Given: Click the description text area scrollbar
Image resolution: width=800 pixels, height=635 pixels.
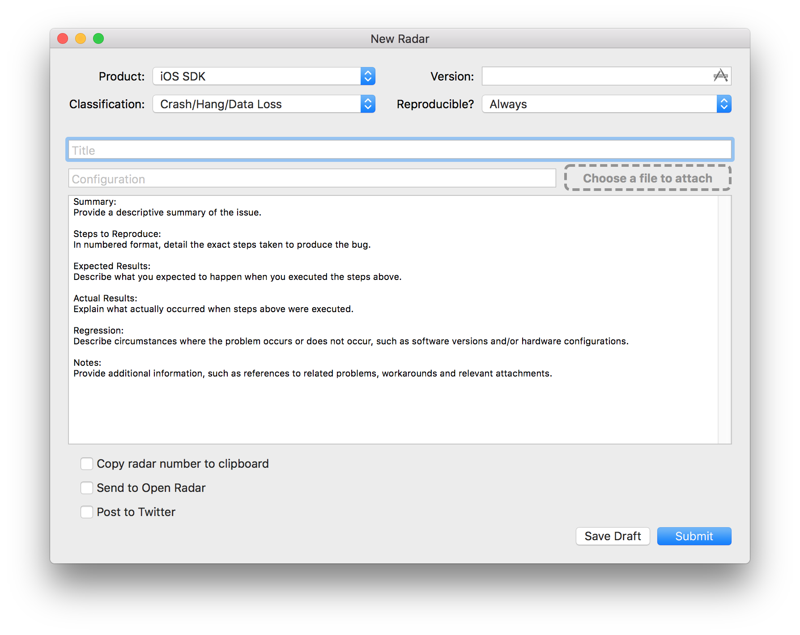Looking at the screenshot, I should 724,320.
